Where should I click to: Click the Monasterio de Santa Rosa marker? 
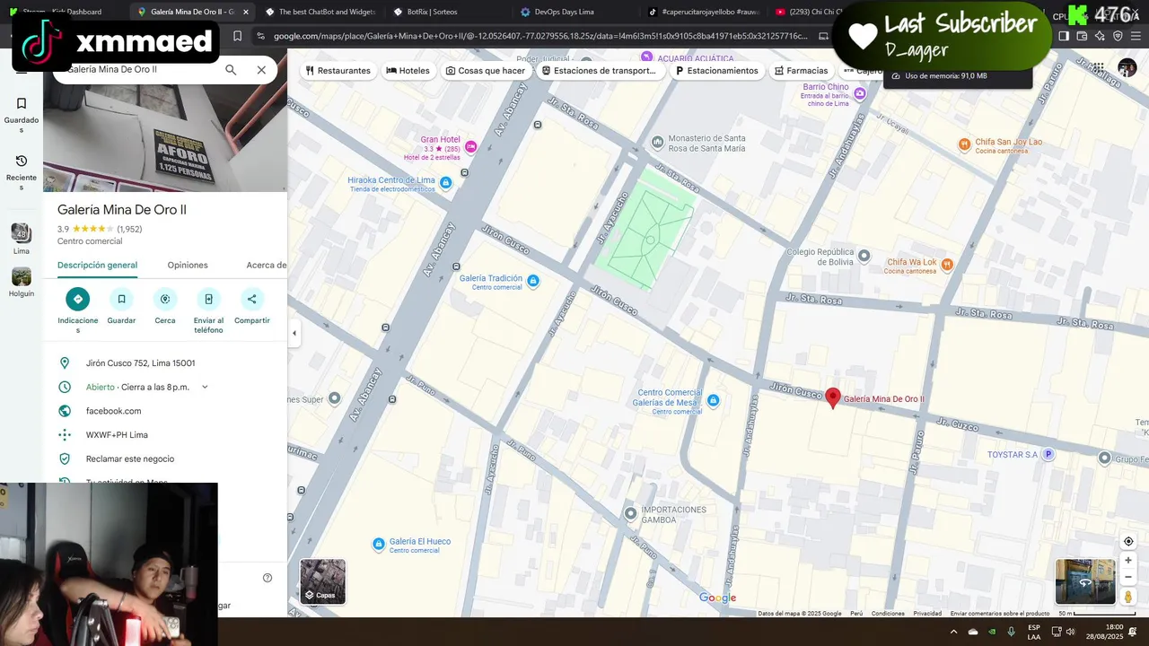pos(657,142)
